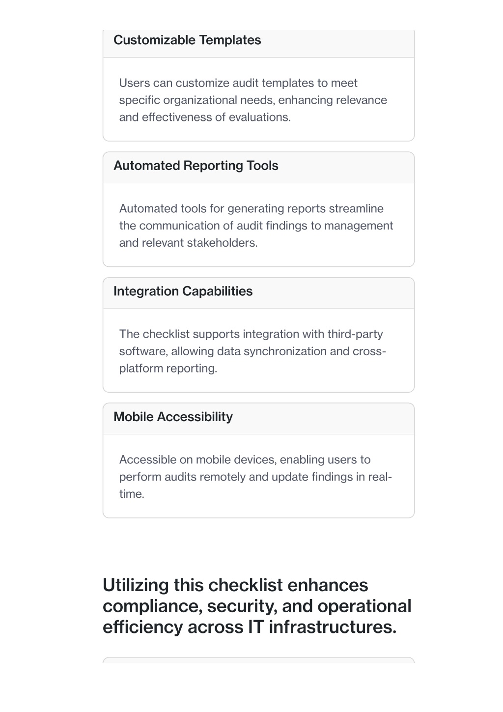Click the Automated Reporting Tools heading

(x=196, y=166)
